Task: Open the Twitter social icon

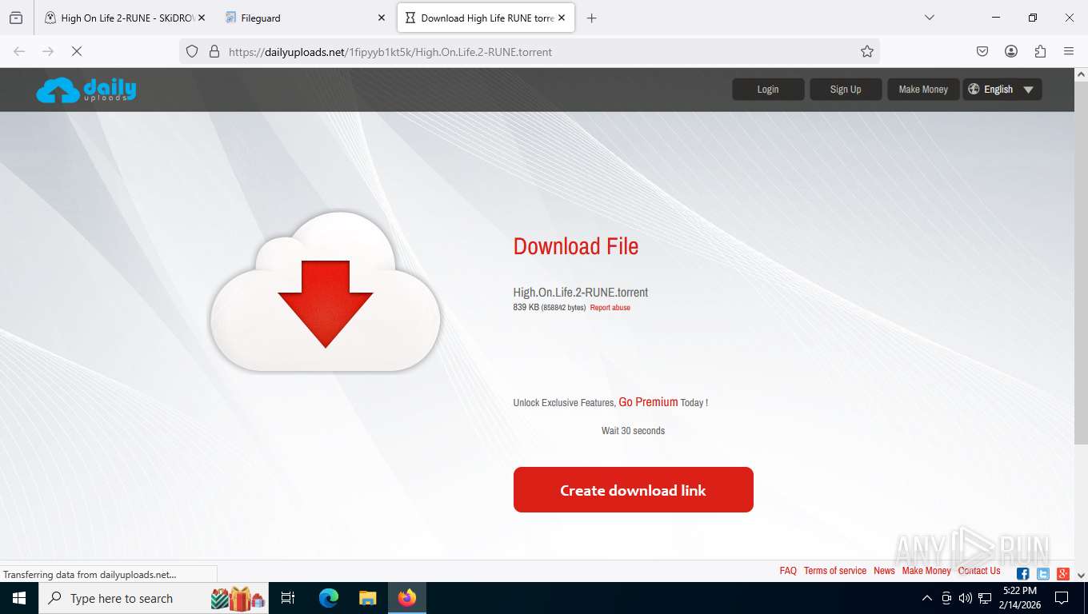Action: (1043, 573)
